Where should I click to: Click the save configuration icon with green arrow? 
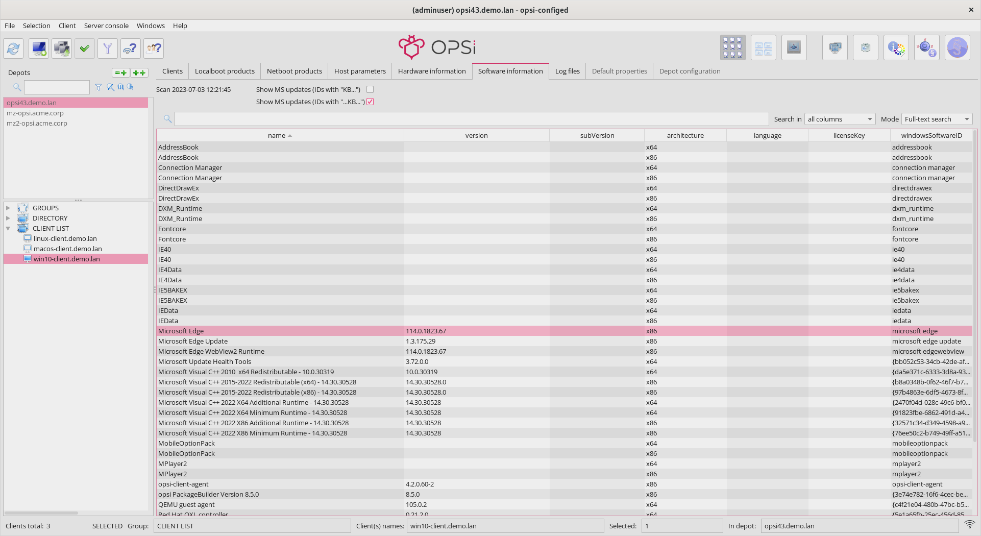pos(62,48)
